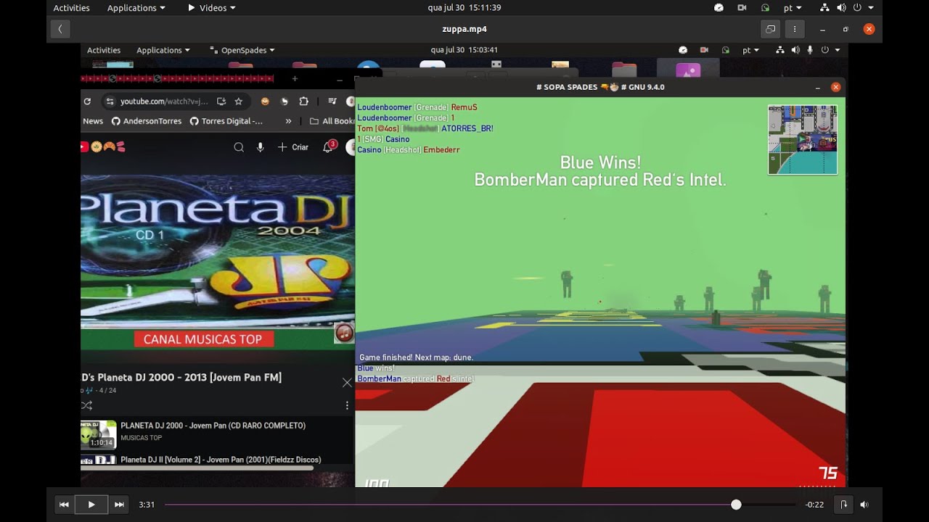The height and width of the screenshot is (522, 929).
Task: Click the remaining time label -0:22
Action: pos(814,505)
